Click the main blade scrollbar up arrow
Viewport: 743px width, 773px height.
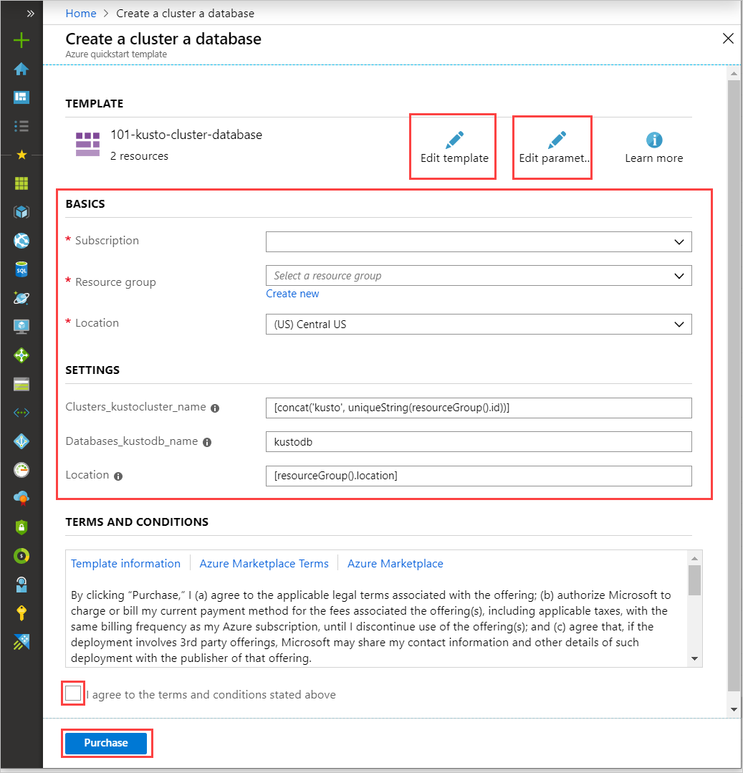734,74
